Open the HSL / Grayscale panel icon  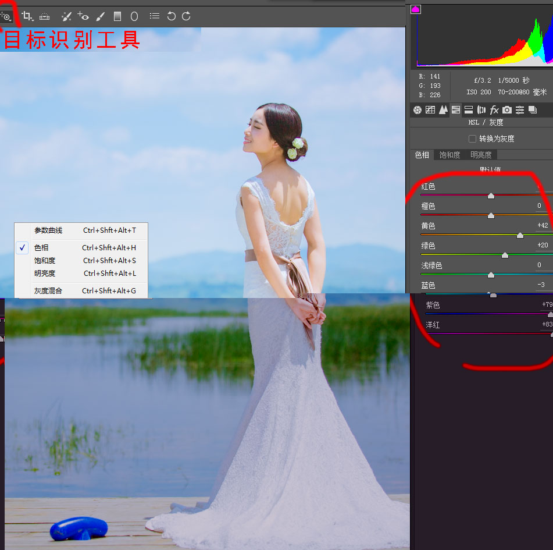[x=456, y=110]
